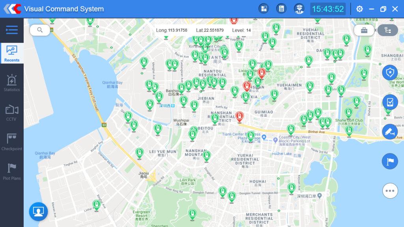Switch to the CCTV section
404x227 pixels.
click(12, 112)
